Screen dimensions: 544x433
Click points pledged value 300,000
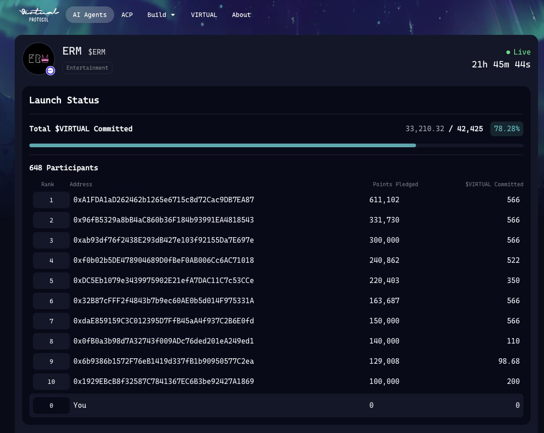coord(384,240)
